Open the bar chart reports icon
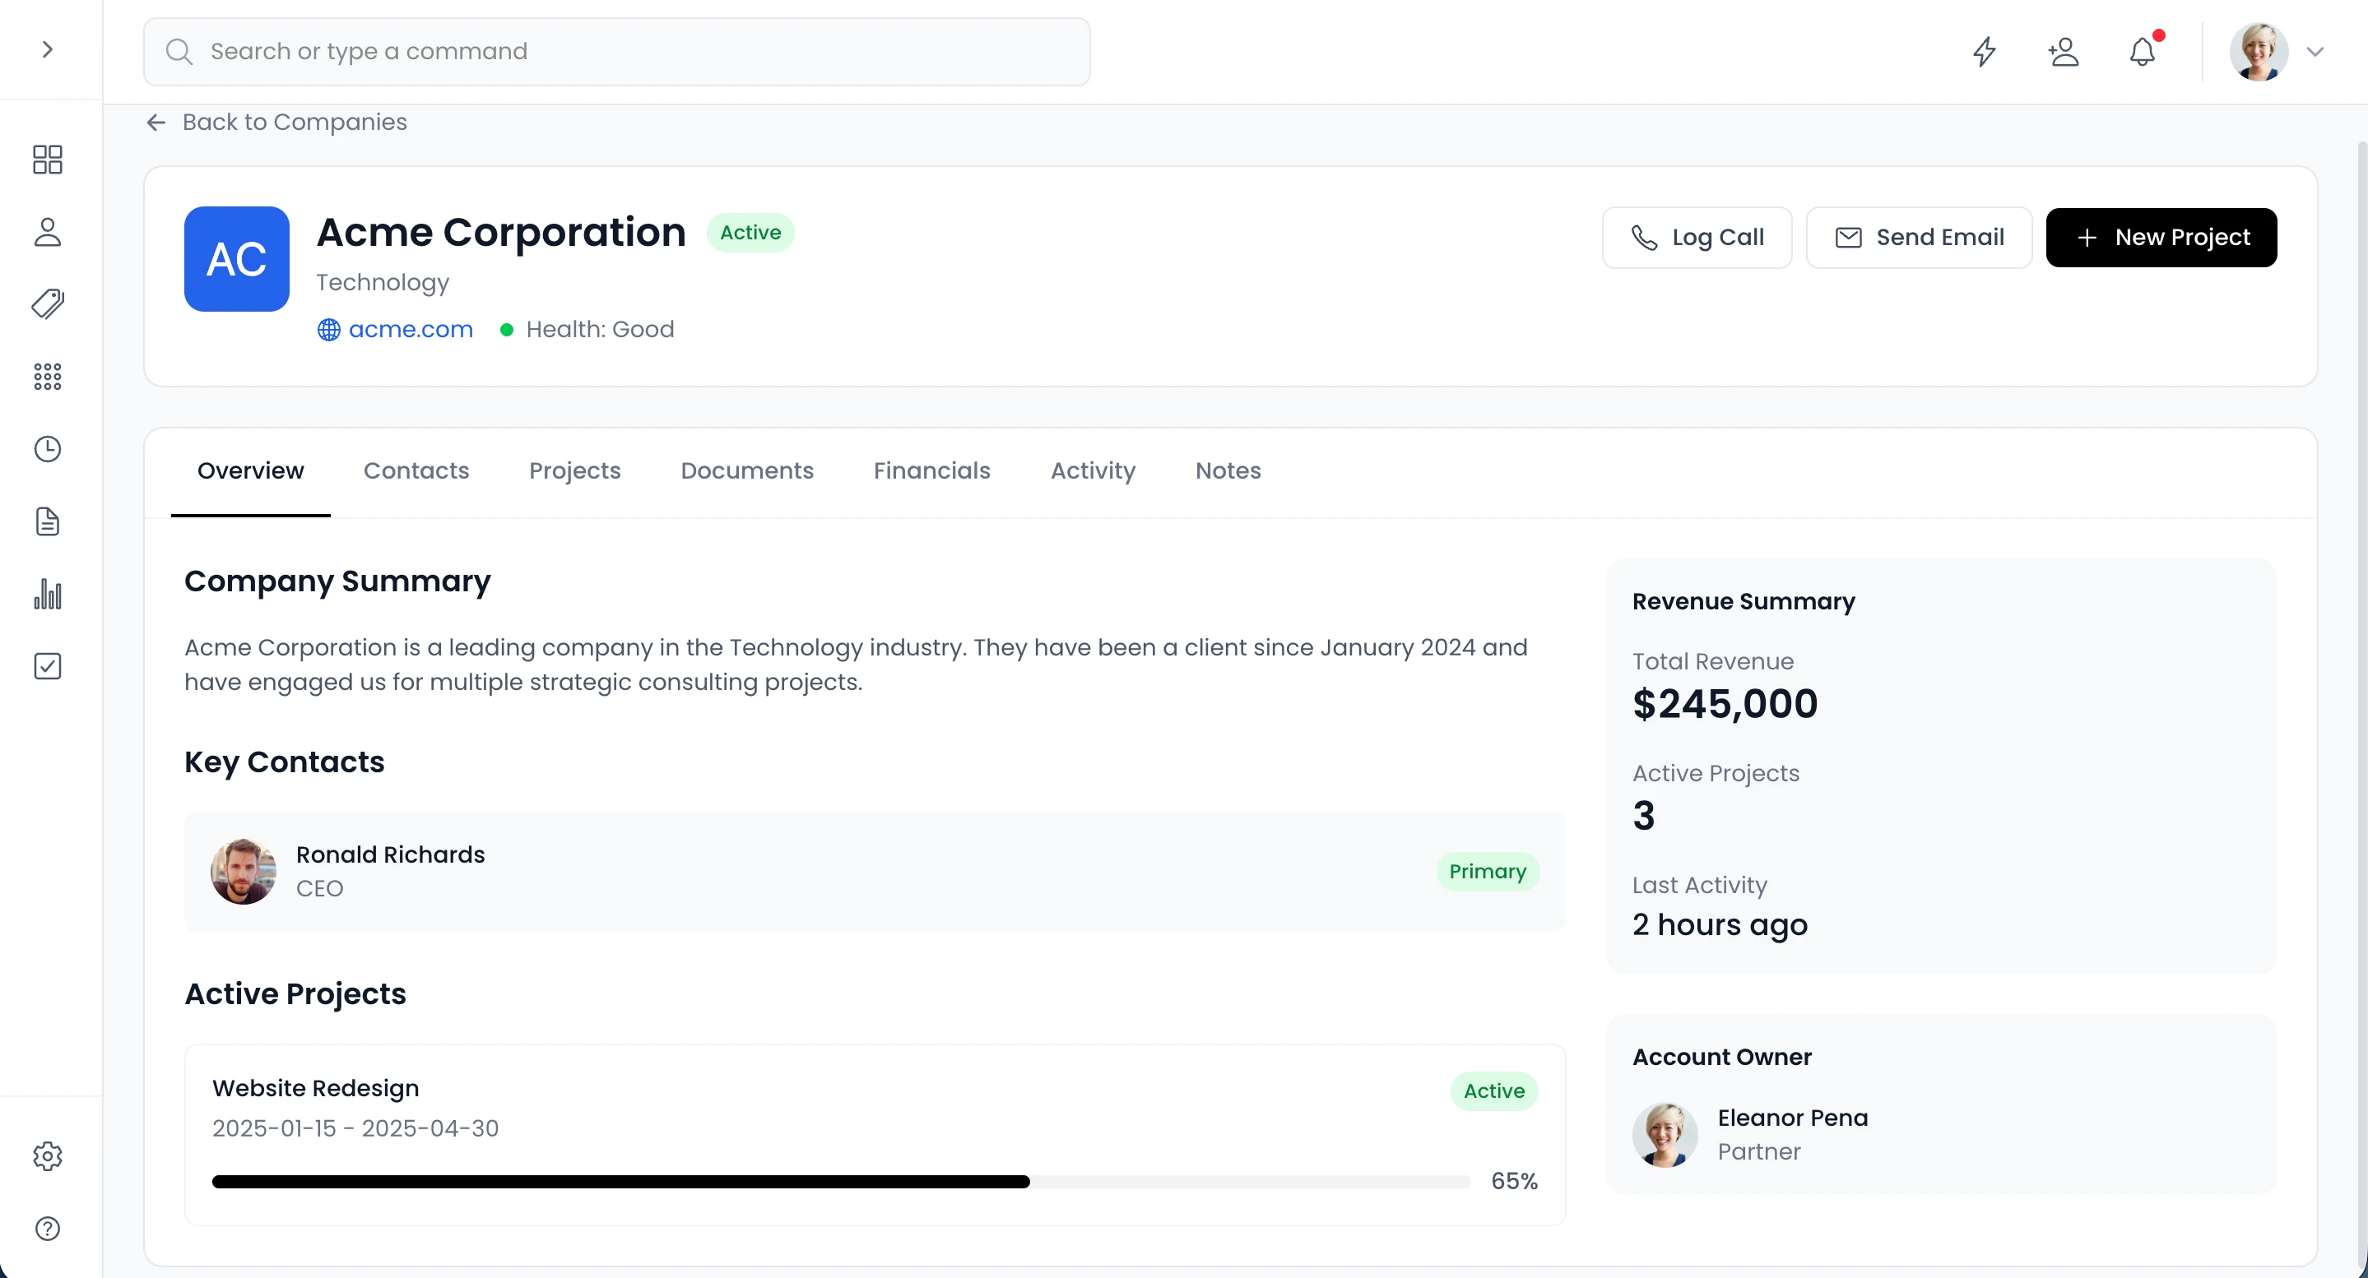The width and height of the screenshot is (2368, 1278). (x=47, y=595)
